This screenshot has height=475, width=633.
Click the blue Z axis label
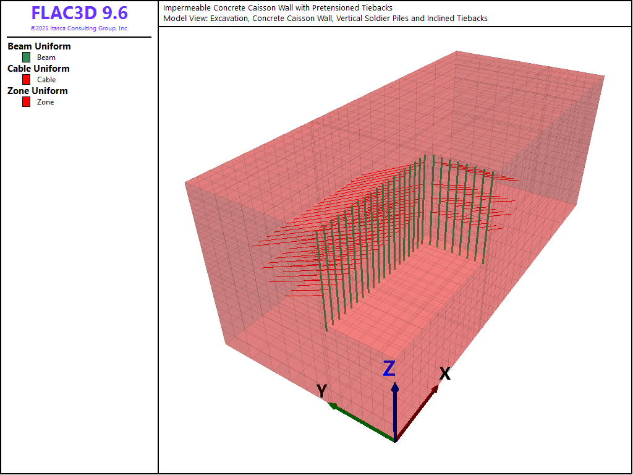(x=389, y=369)
